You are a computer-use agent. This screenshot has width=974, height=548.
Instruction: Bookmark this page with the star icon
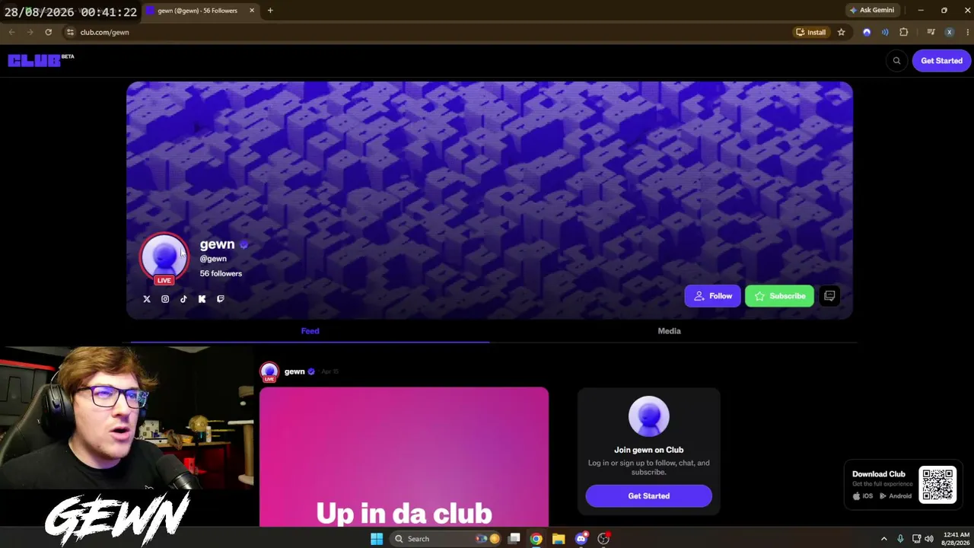pyautogui.click(x=841, y=32)
